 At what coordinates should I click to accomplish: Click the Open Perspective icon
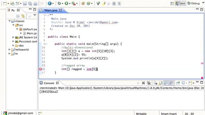tap(172, 4)
